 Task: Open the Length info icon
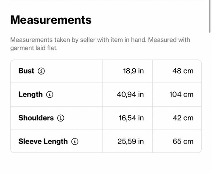tap(50, 94)
